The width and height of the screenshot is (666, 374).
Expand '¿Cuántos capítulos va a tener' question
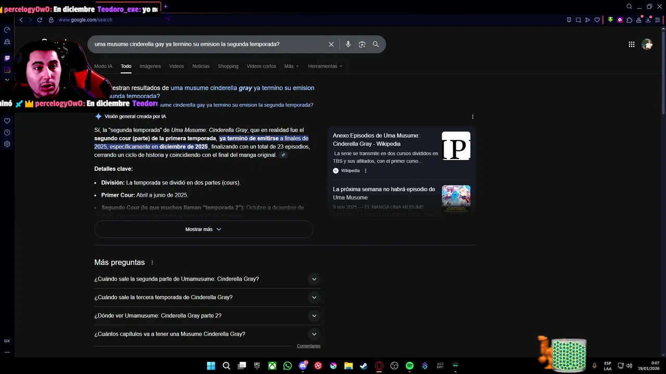207,334
